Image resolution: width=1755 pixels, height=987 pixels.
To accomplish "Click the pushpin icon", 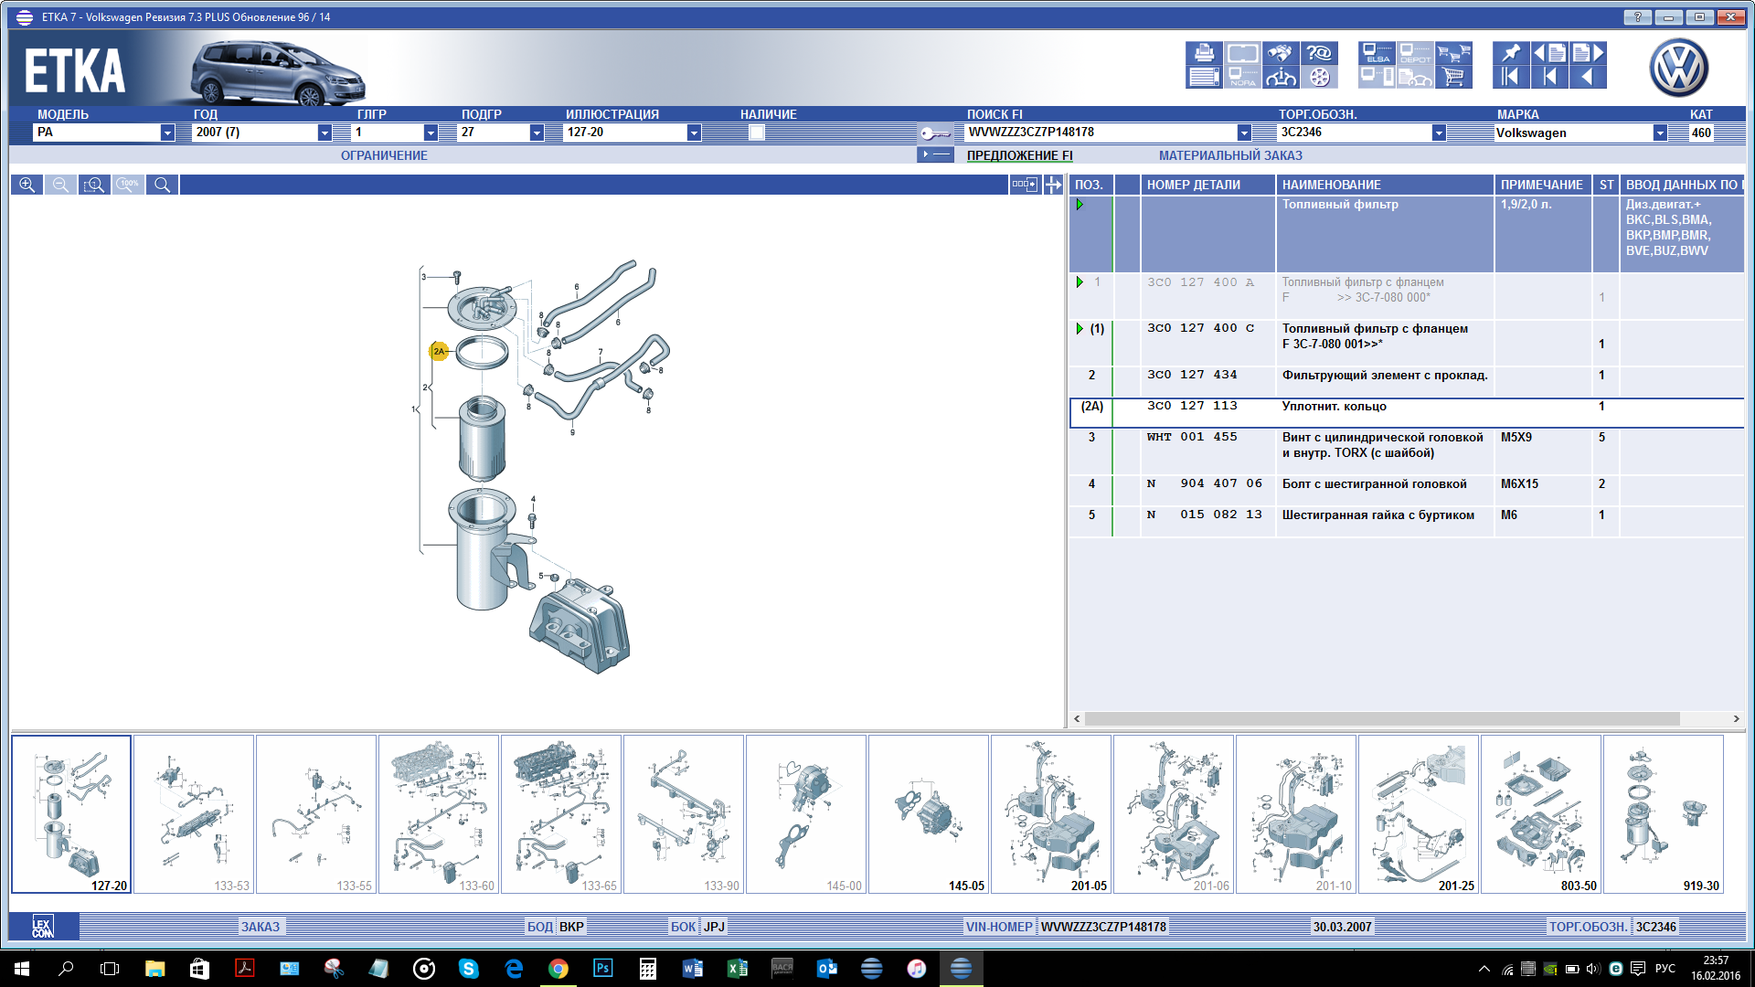I will pyautogui.click(x=1510, y=54).
